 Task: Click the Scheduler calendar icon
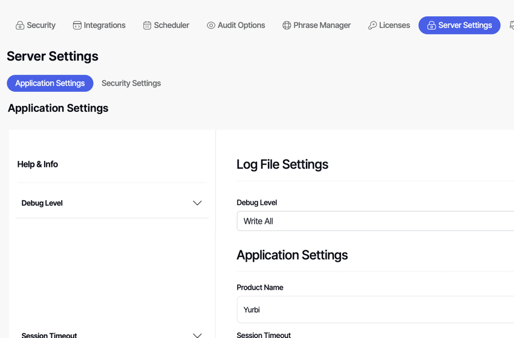147,25
